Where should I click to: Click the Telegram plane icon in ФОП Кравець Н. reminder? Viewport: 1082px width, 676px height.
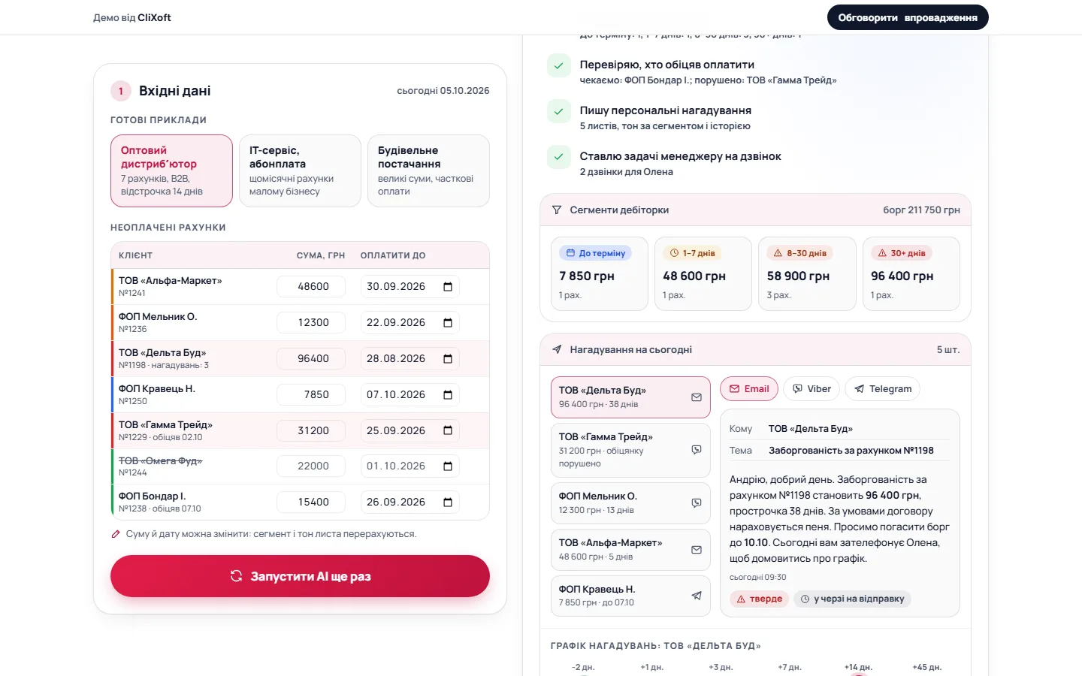[x=697, y=596]
